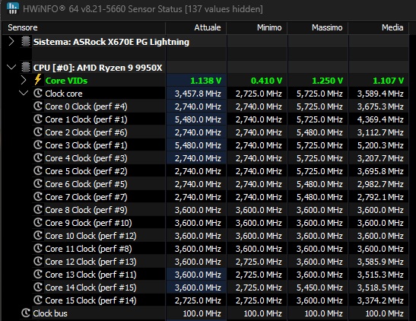Select Core 9 Clock (perf #10) row
416x321 pixels.
[88, 223]
